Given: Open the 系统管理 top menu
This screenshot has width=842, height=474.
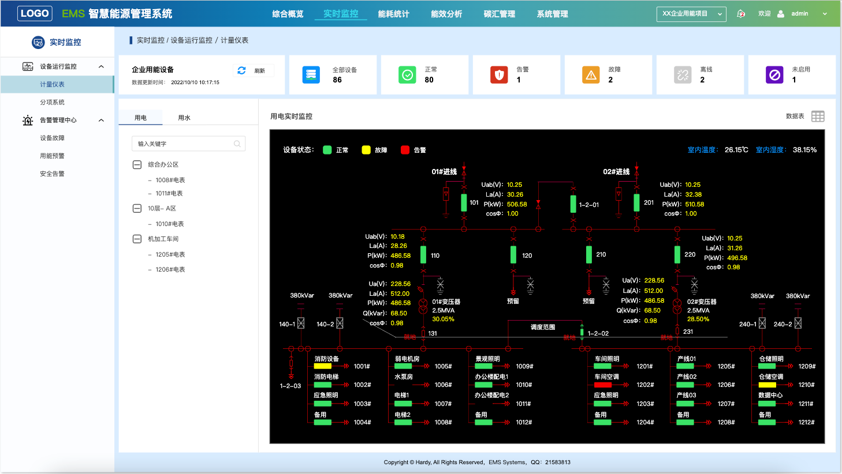Looking at the screenshot, I should (x=553, y=14).
